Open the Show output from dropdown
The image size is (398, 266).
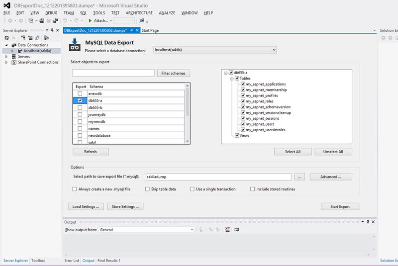192,230
